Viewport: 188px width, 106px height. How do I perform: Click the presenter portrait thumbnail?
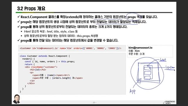coord(16,99)
